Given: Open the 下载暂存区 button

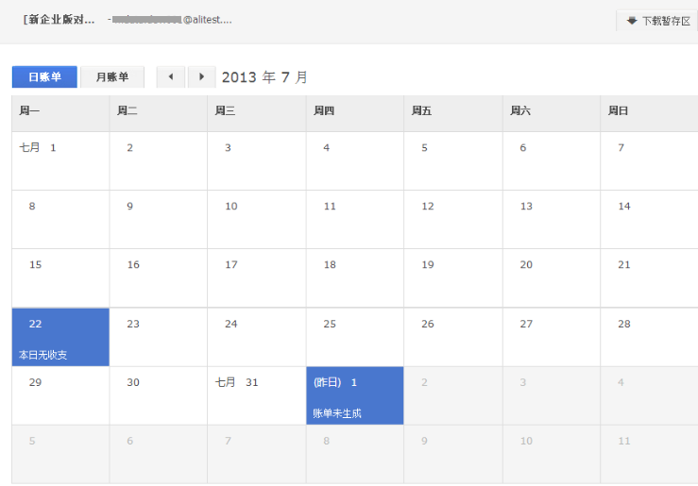Looking at the screenshot, I should (x=656, y=21).
